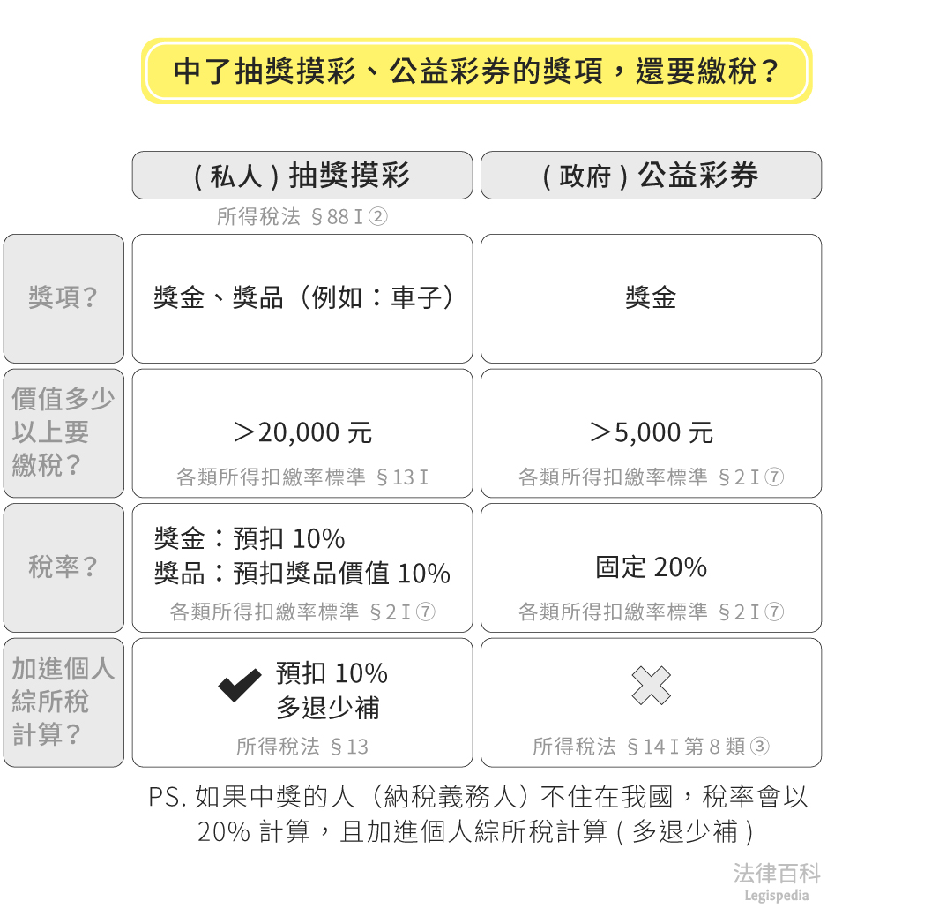The height and width of the screenshot is (916, 939).
Task: Click the 固定 20% tax rate text
Action: (x=651, y=567)
